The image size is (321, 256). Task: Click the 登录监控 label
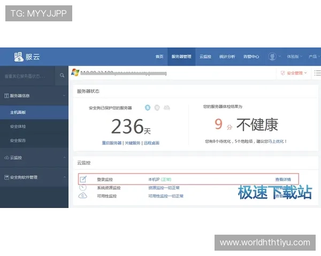click(x=105, y=179)
